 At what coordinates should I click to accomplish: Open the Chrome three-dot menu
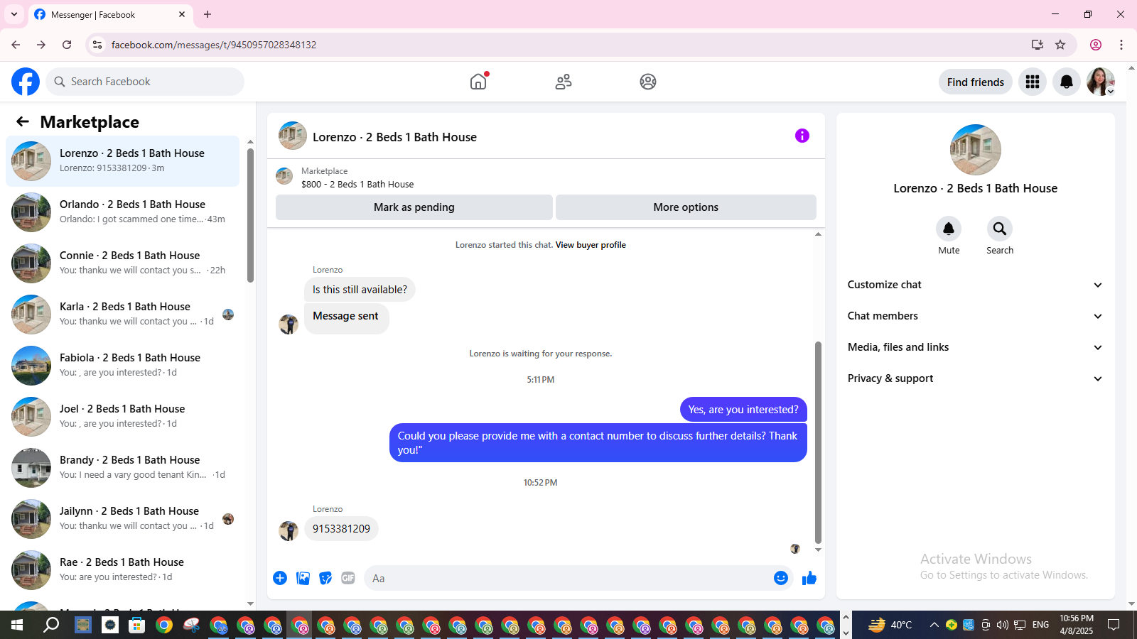click(1121, 45)
